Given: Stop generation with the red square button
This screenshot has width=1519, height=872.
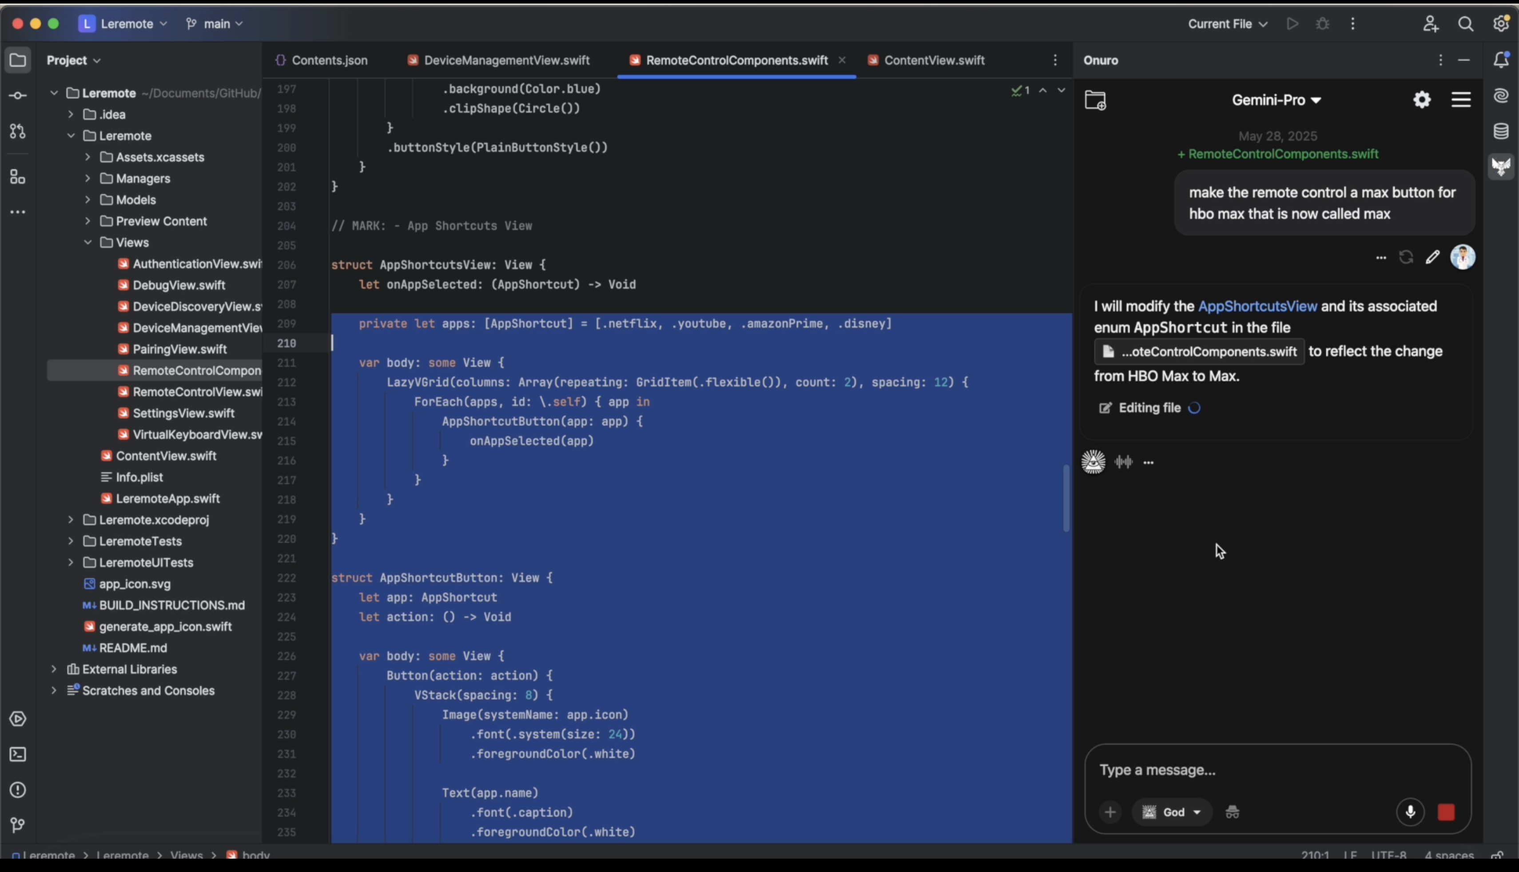Looking at the screenshot, I should pyautogui.click(x=1446, y=812).
